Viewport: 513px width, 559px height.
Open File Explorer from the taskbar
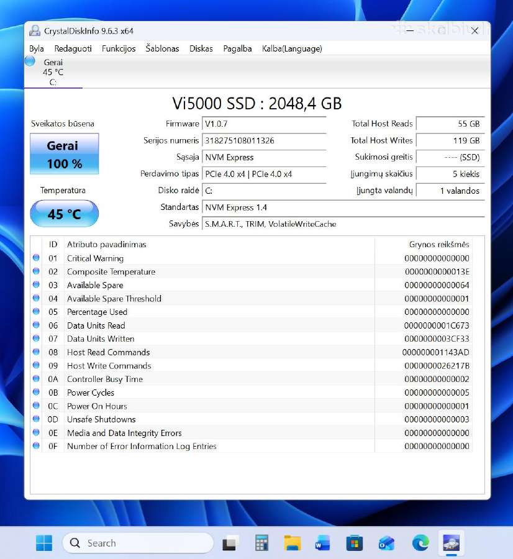(x=293, y=543)
